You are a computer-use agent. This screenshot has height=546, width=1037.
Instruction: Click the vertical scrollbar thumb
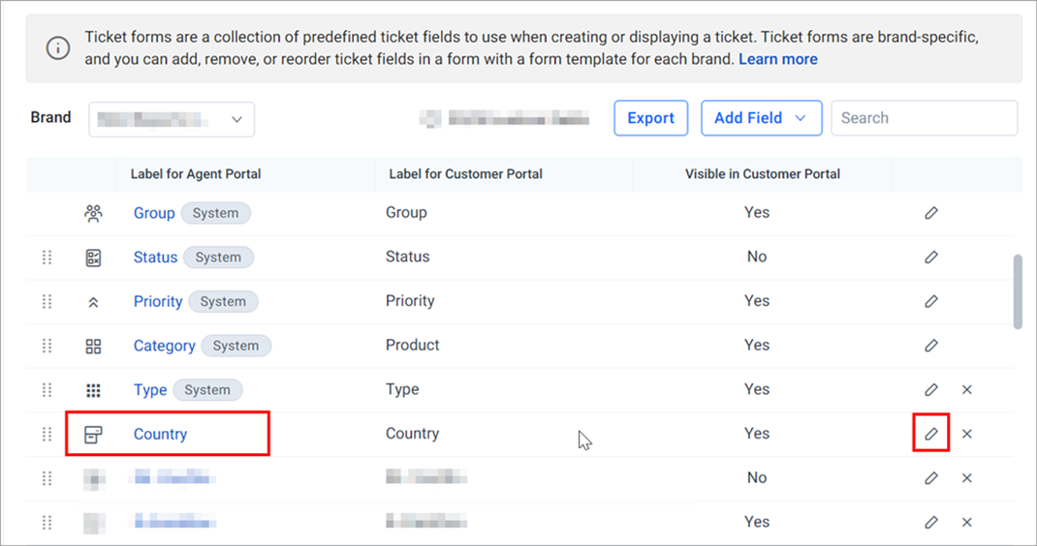tap(1018, 290)
